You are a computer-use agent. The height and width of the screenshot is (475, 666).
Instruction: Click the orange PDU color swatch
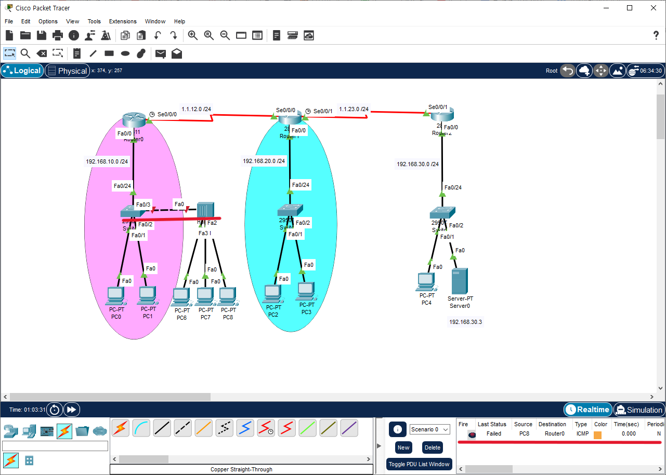[597, 435]
